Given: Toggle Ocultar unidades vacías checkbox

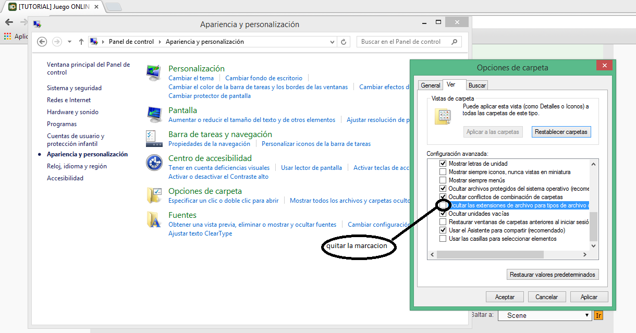Looking at the screenshot, I should click(443, 214).
